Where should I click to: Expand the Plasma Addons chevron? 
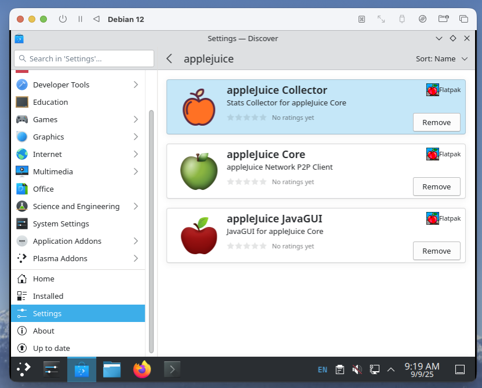click(x=136, y=258)
